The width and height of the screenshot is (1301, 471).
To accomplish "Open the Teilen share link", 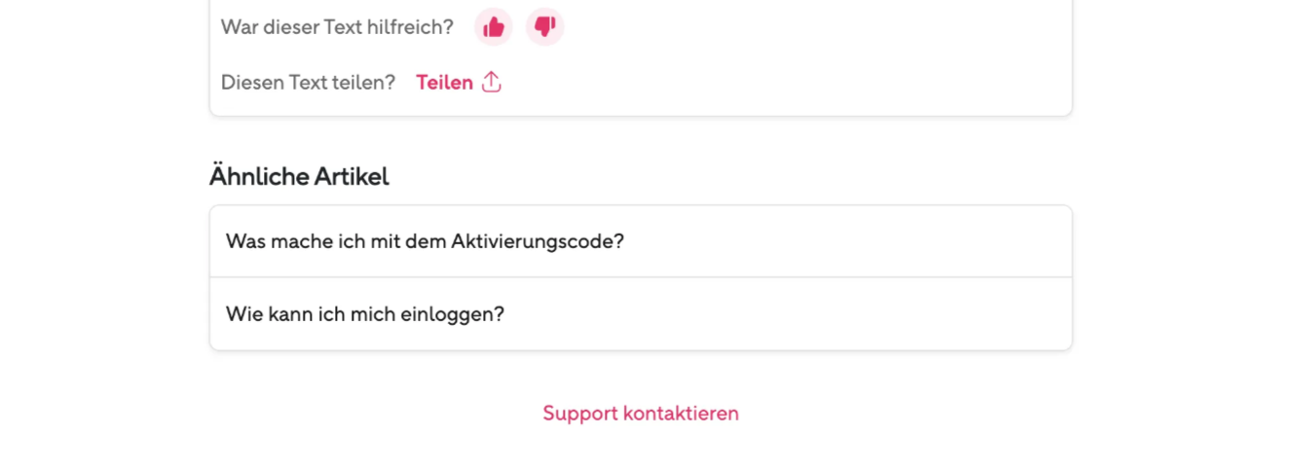I will 459,83.
